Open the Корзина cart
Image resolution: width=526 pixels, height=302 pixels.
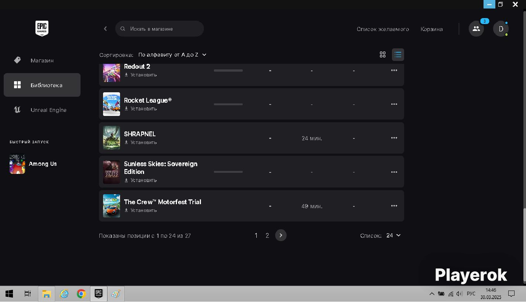(431, 29)
